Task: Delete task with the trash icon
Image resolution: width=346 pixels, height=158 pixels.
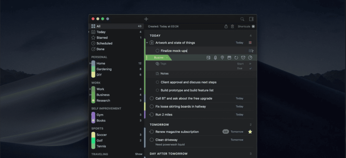Action: [232, 26]
